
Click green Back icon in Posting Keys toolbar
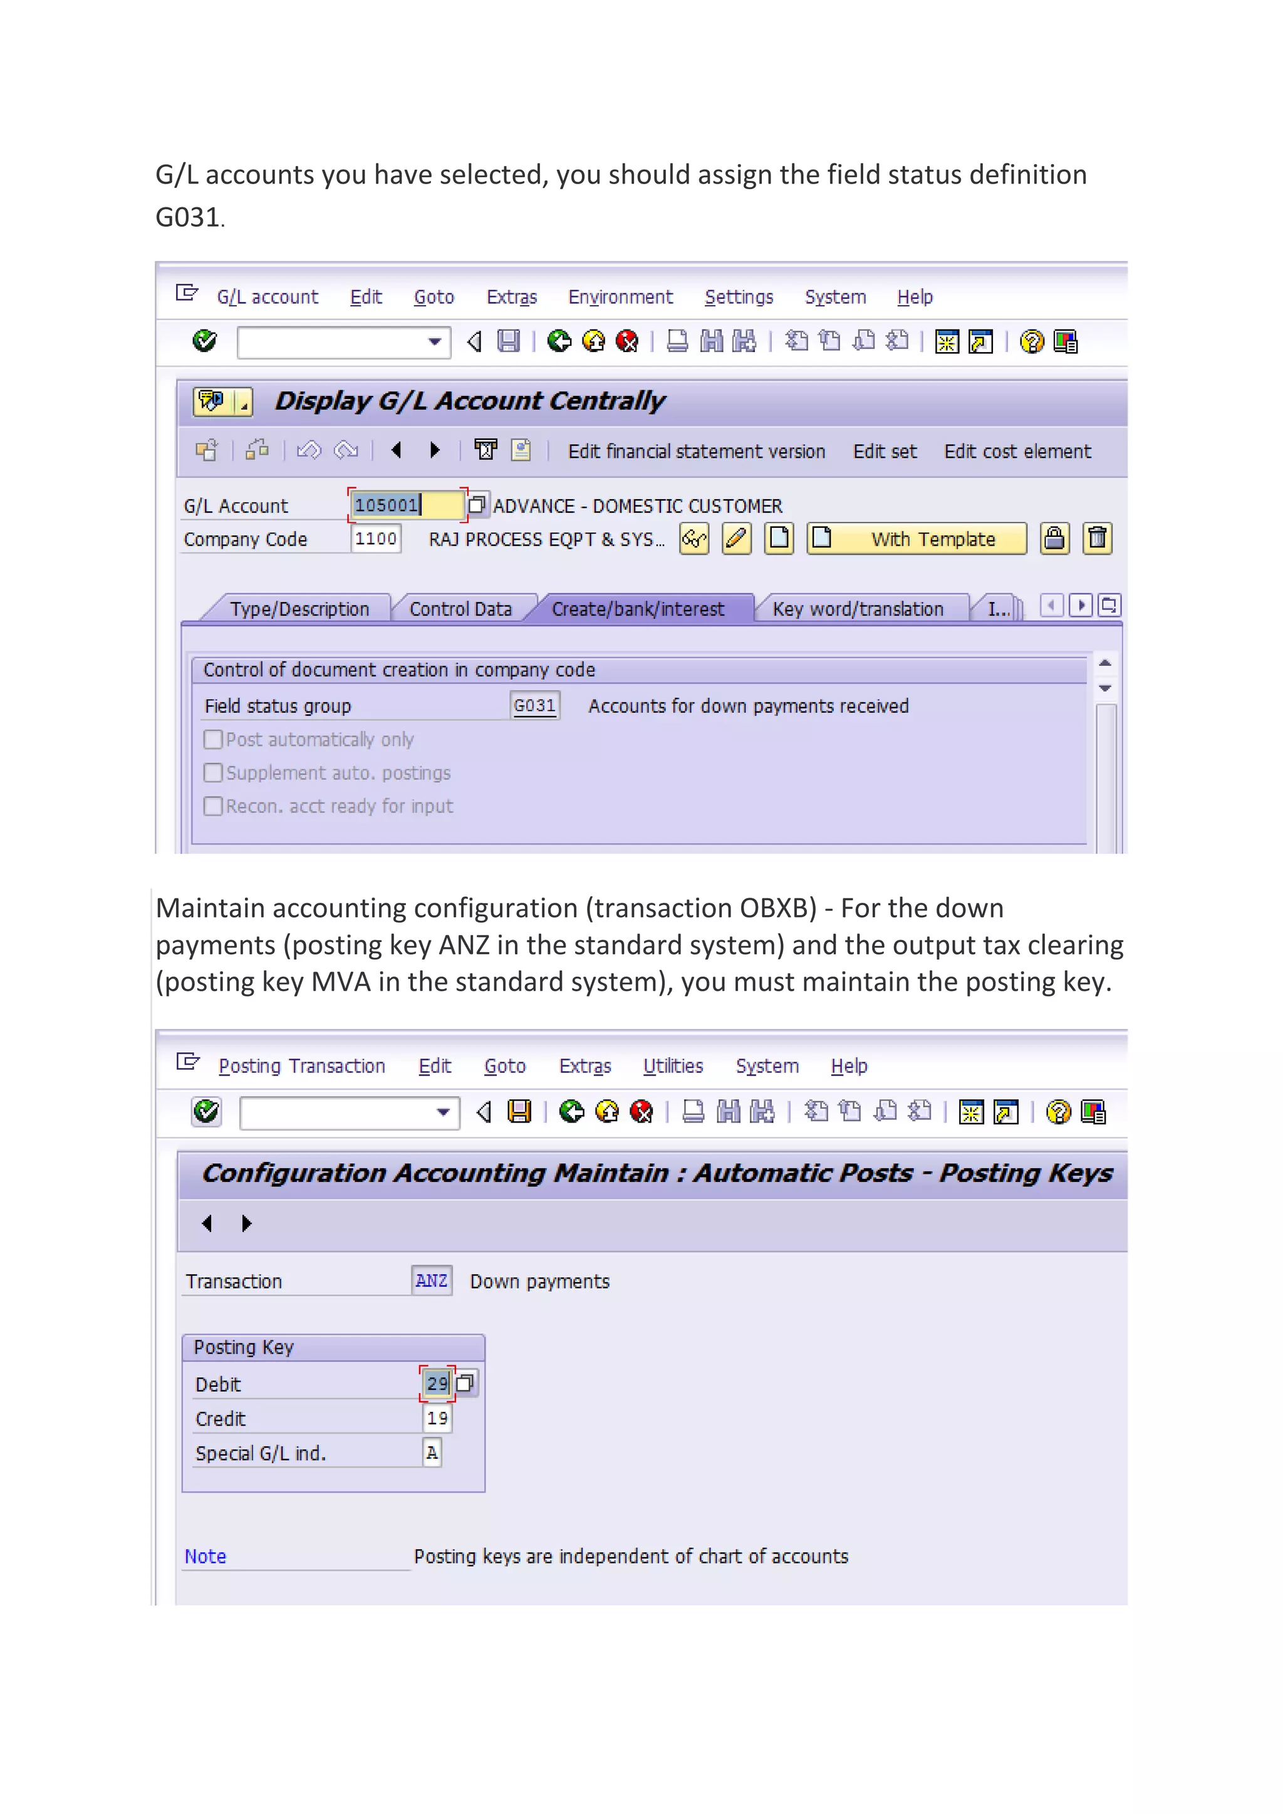[x=571, y=1112]
